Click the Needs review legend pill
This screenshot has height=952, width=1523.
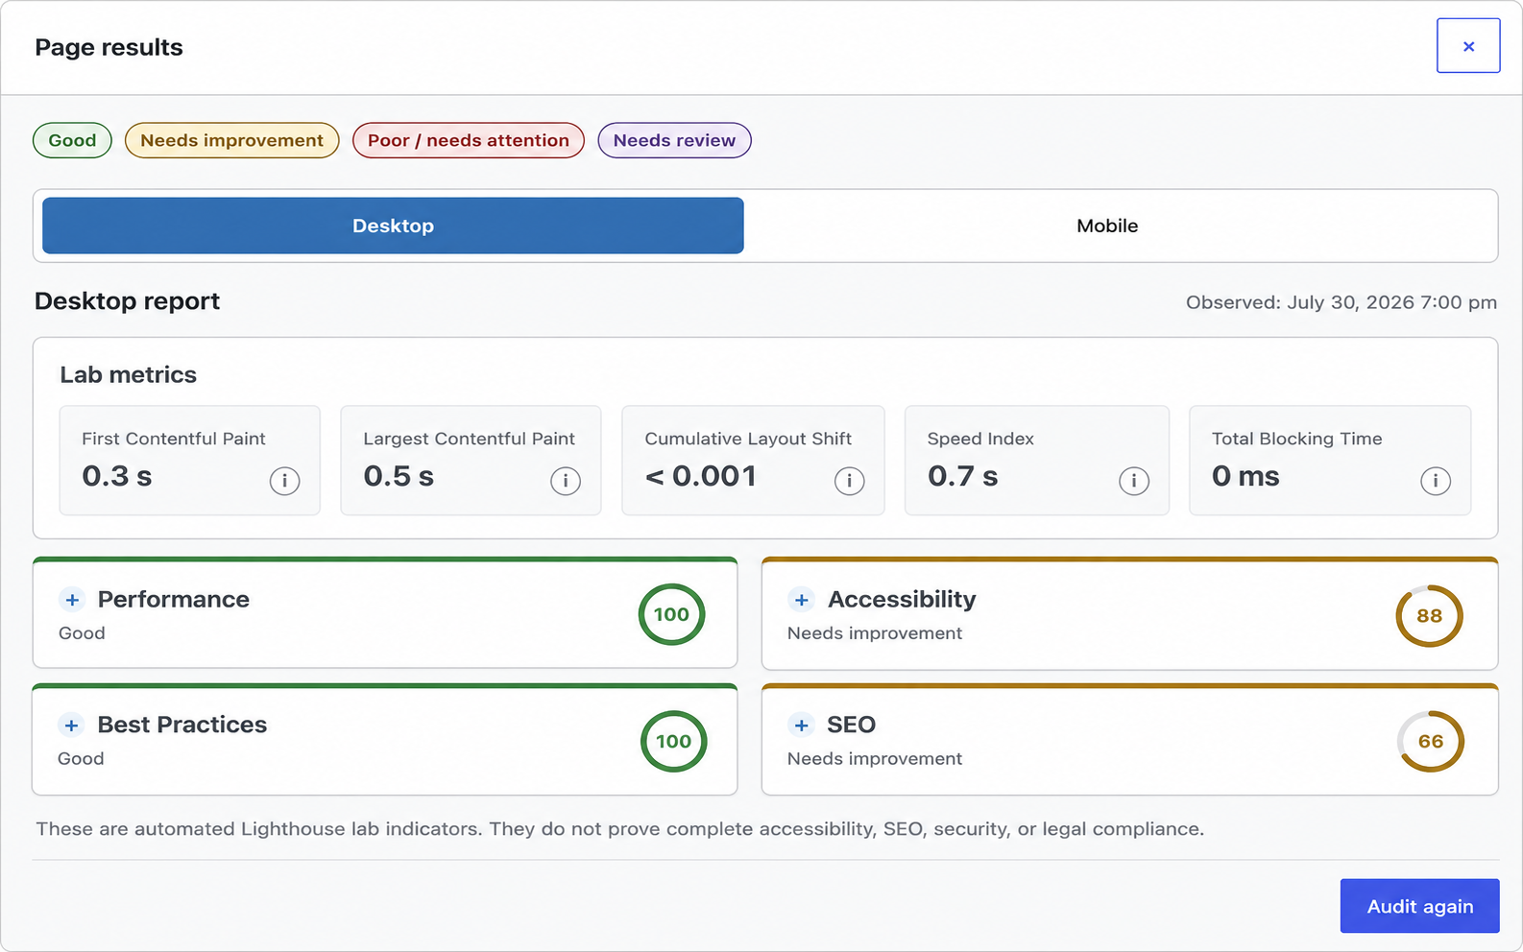tap(674, 140)
